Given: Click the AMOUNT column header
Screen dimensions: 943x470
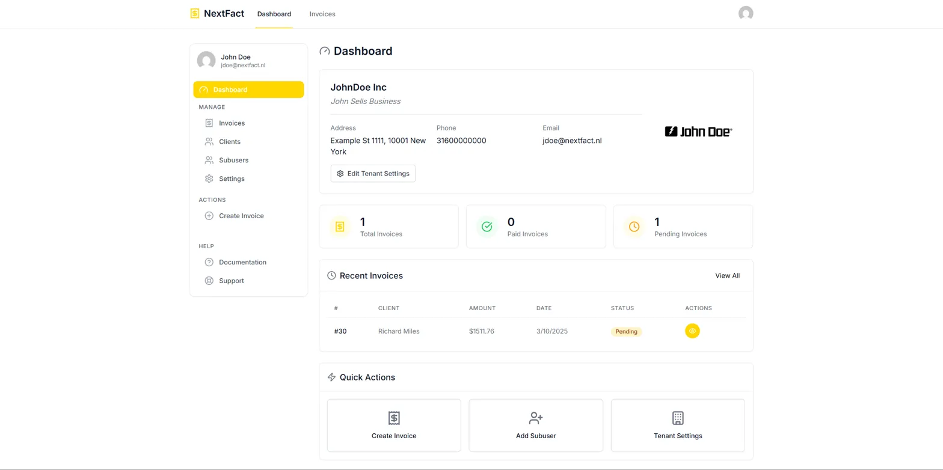Looking at the screenshot, I should click(x=482, y=308).
